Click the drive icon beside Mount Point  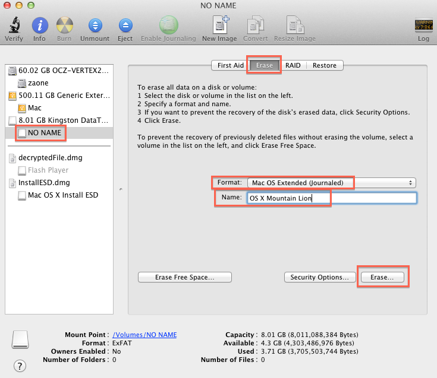[x=20, y=339]
